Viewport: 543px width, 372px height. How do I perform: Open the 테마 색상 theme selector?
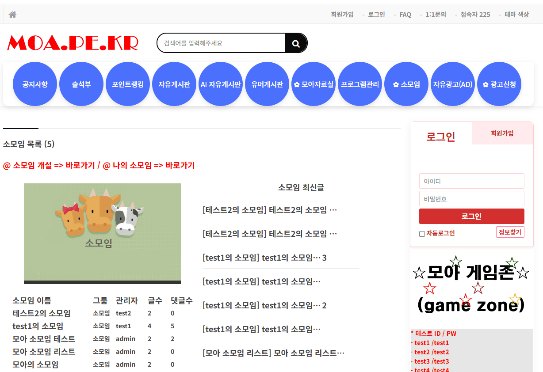(516, 15)
